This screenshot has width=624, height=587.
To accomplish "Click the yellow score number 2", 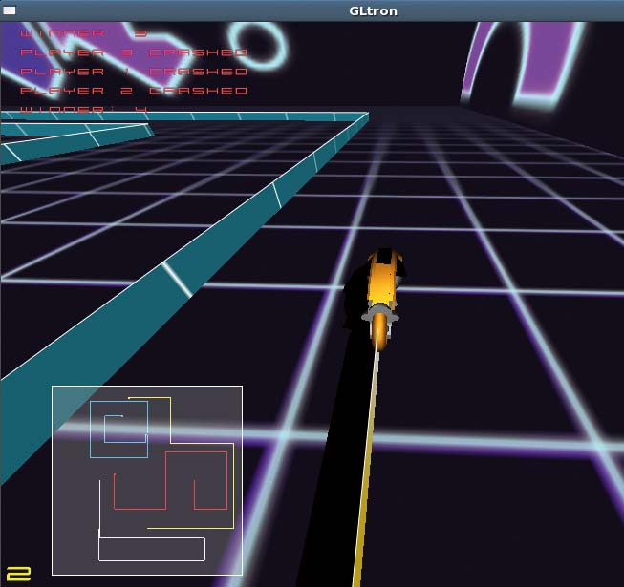I will [18, 574].
